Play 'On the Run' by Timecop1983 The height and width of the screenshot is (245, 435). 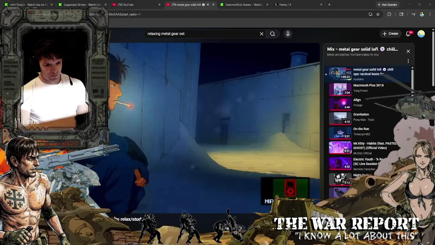361,129
